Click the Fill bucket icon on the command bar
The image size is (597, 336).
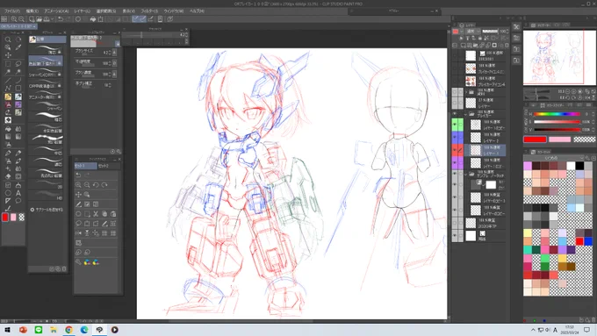92,19
